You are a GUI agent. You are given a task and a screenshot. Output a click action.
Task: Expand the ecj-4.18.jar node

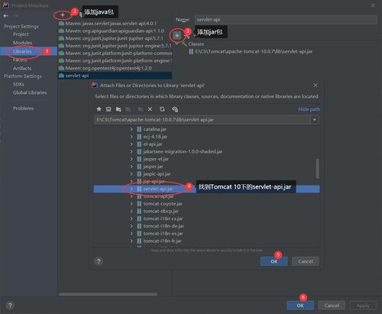(x=131, y=137)
